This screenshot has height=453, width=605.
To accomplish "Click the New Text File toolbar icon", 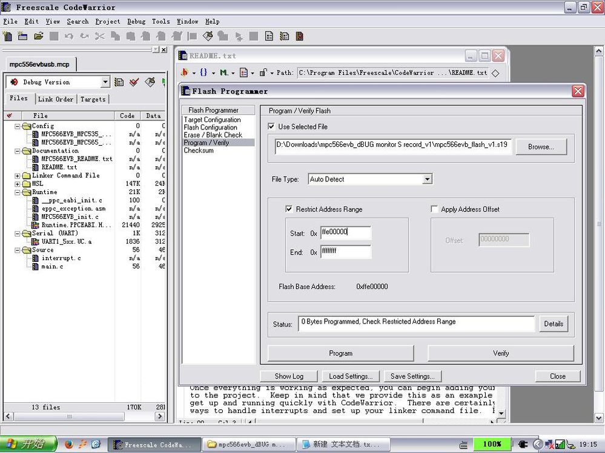I will point(7,36).
